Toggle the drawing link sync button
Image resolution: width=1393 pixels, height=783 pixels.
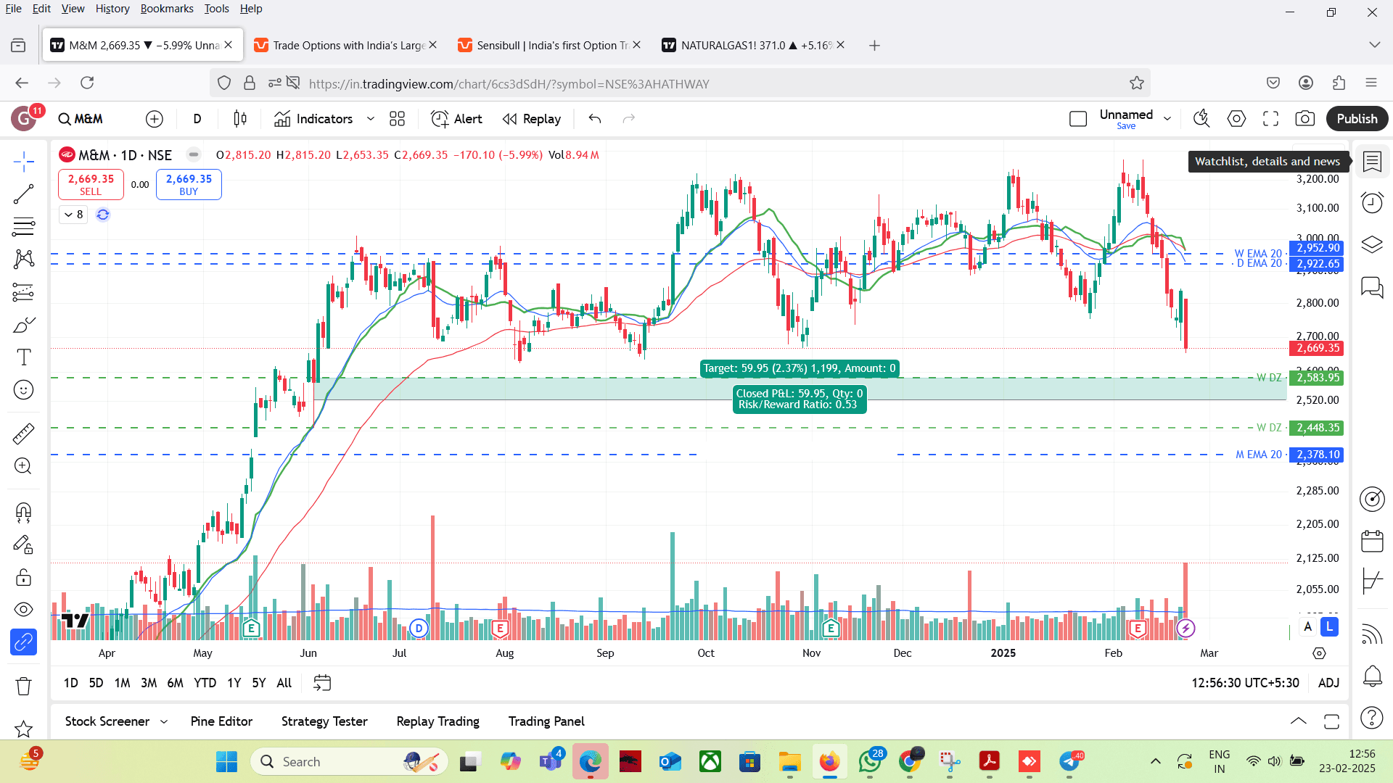tap(23, 642)
